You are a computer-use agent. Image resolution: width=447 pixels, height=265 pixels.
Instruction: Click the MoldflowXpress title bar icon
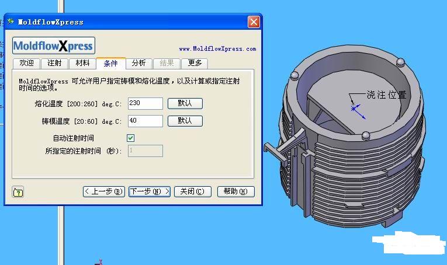(11, 22)
